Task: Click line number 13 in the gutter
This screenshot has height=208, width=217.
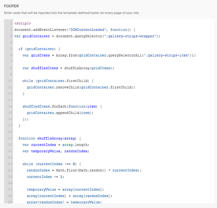Action: tap(10, 100)
